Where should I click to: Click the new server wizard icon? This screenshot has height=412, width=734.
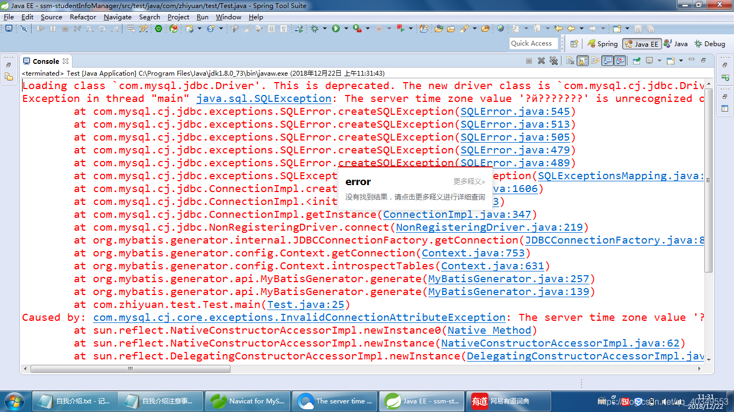click(189, 28)
